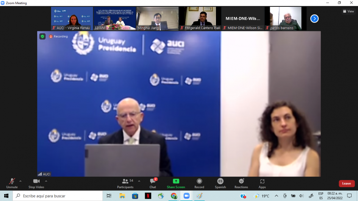Select MIEM-DNE-Wilson participant tile
This screenshot has width=358, height=201.
243,19
